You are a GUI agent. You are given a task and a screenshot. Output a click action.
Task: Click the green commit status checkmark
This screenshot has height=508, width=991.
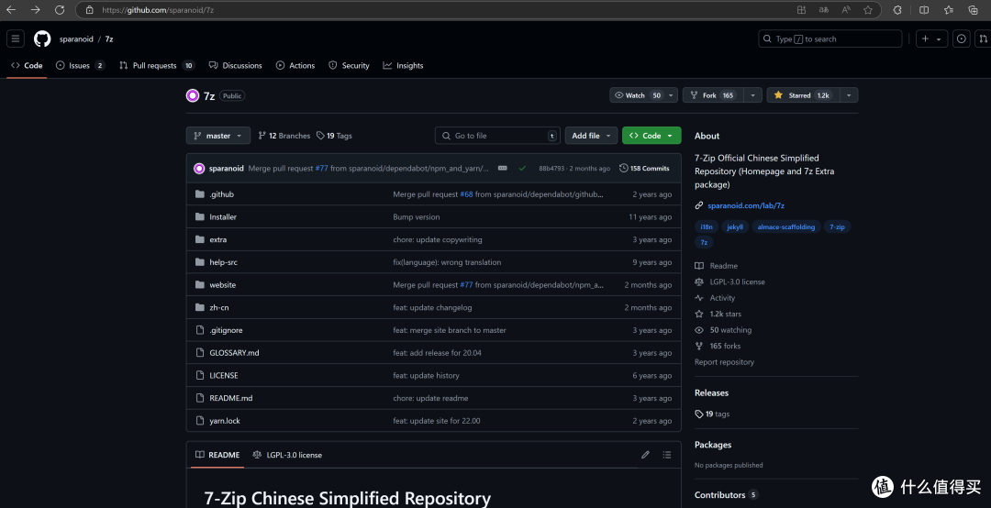[522, 168]
